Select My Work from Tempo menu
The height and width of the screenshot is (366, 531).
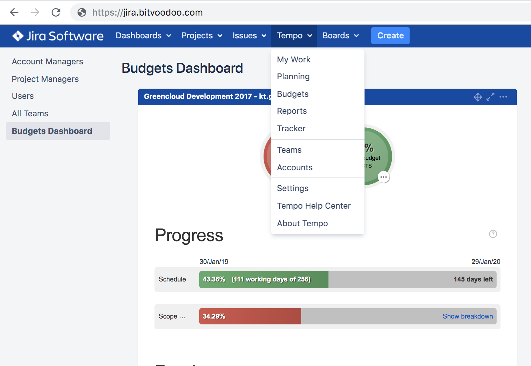pos(318,59)
